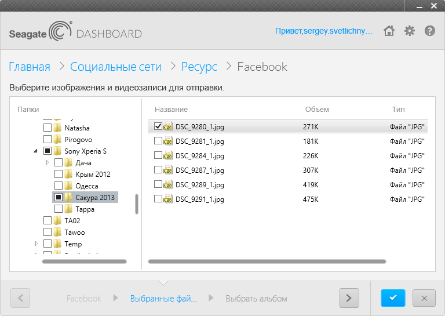Collapse the Sony Xperia S folder
This screenshot has width=445, height=316.
point(35,151)
